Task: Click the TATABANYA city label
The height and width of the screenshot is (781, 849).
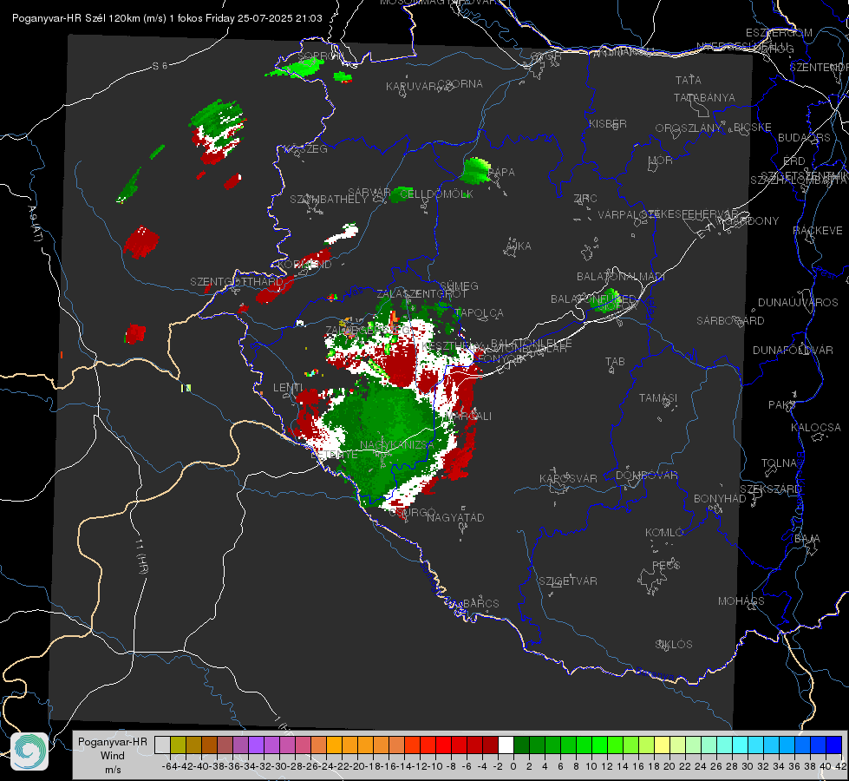Action: tap(704, 97)
